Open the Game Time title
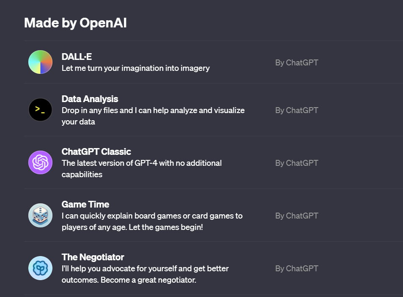 point(85,205)
